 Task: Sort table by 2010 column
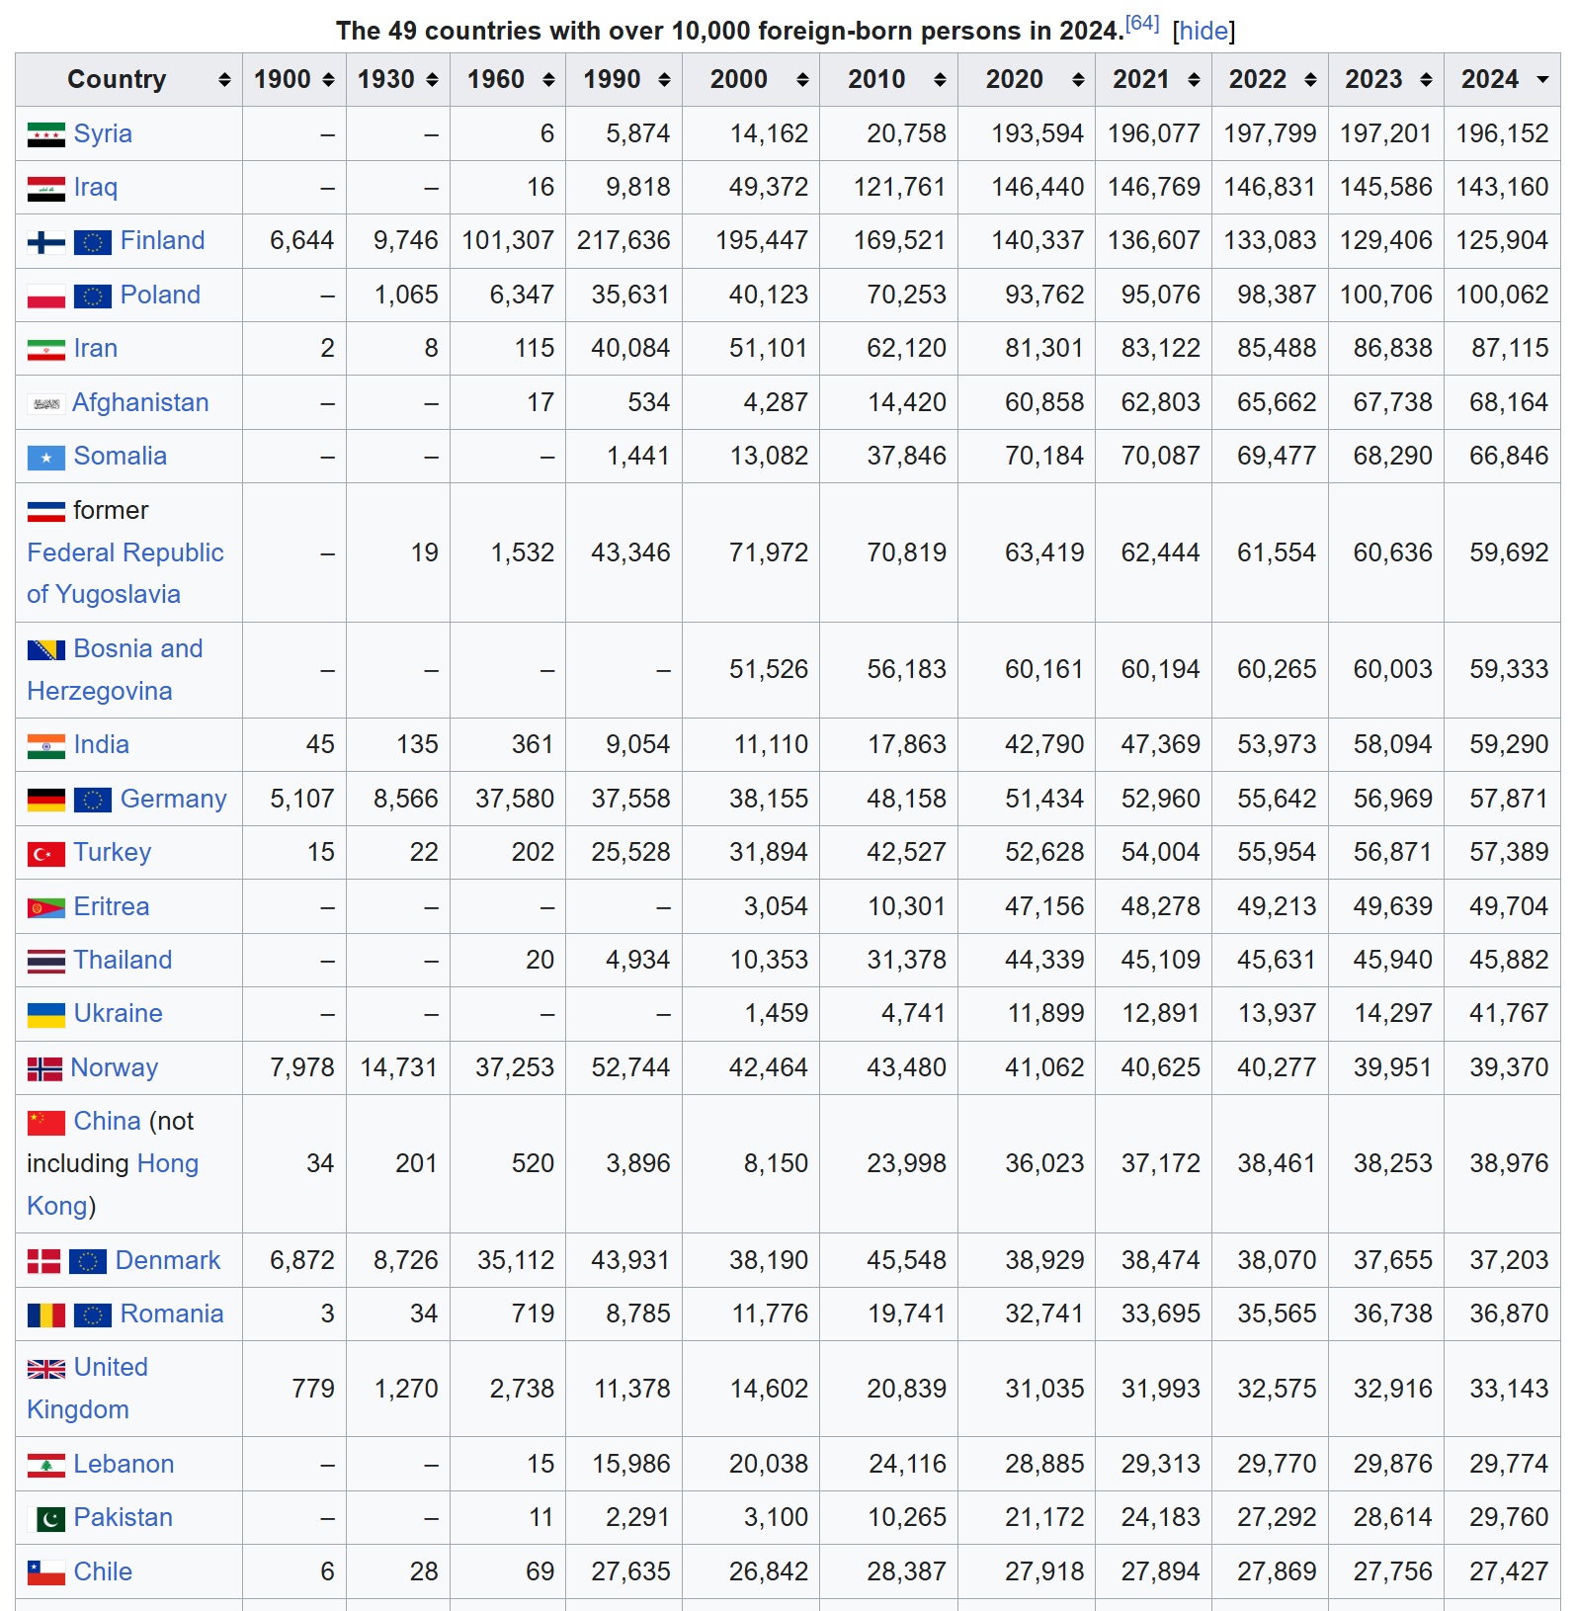(x=888, y=80)
